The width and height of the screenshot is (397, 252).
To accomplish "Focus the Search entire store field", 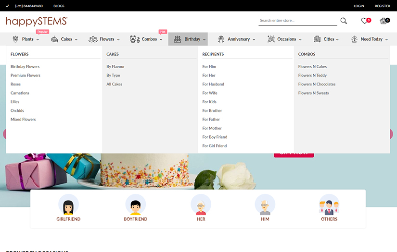I will tap(297, 21).
